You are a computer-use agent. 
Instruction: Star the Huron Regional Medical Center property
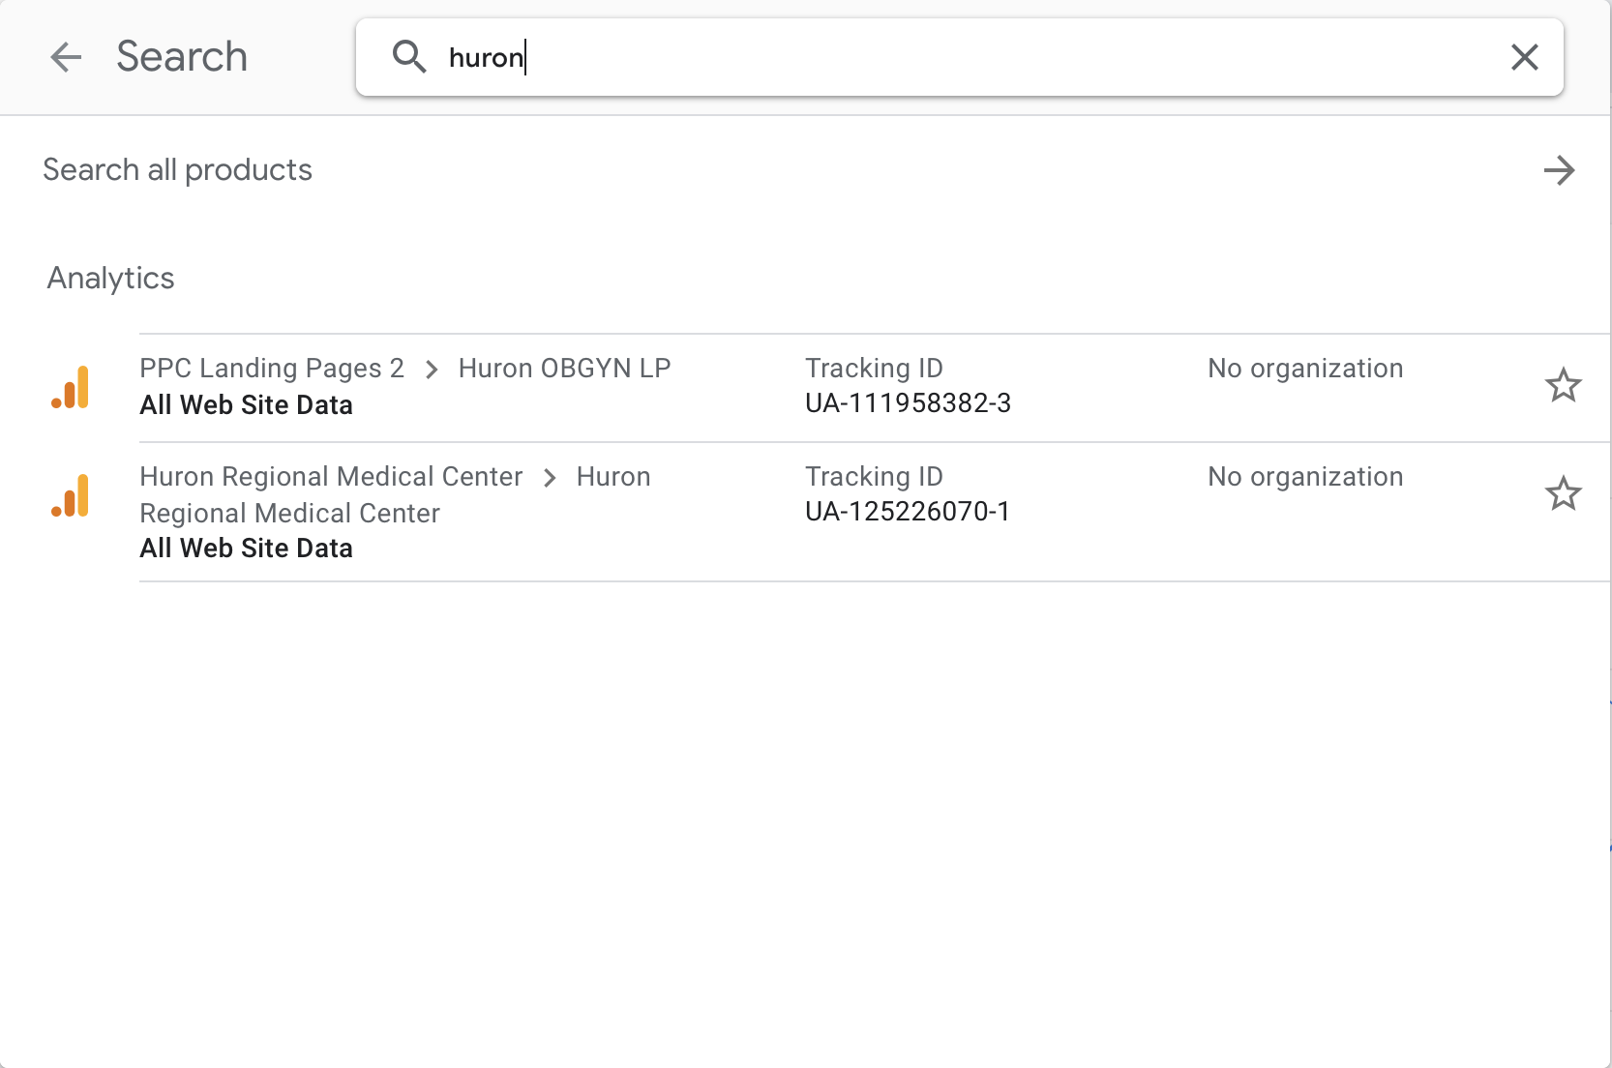click(x=1563, y=493)
